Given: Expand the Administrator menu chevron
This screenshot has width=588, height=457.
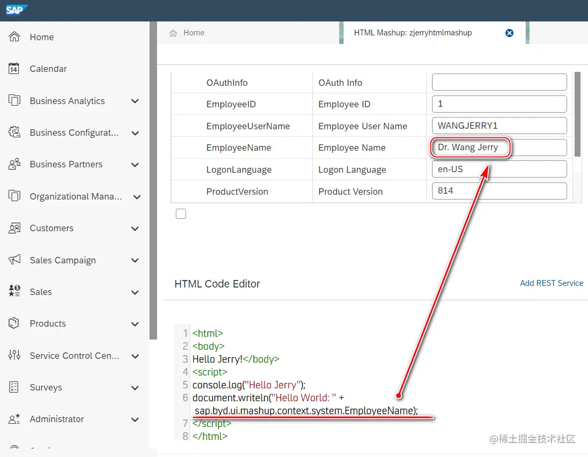Looking at the screenshot, I should (135, 419).
